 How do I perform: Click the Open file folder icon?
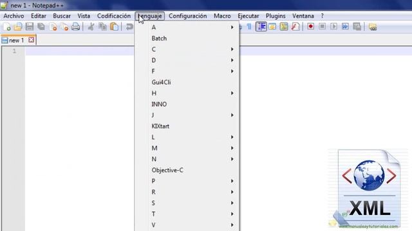click(x=18, y=27)
